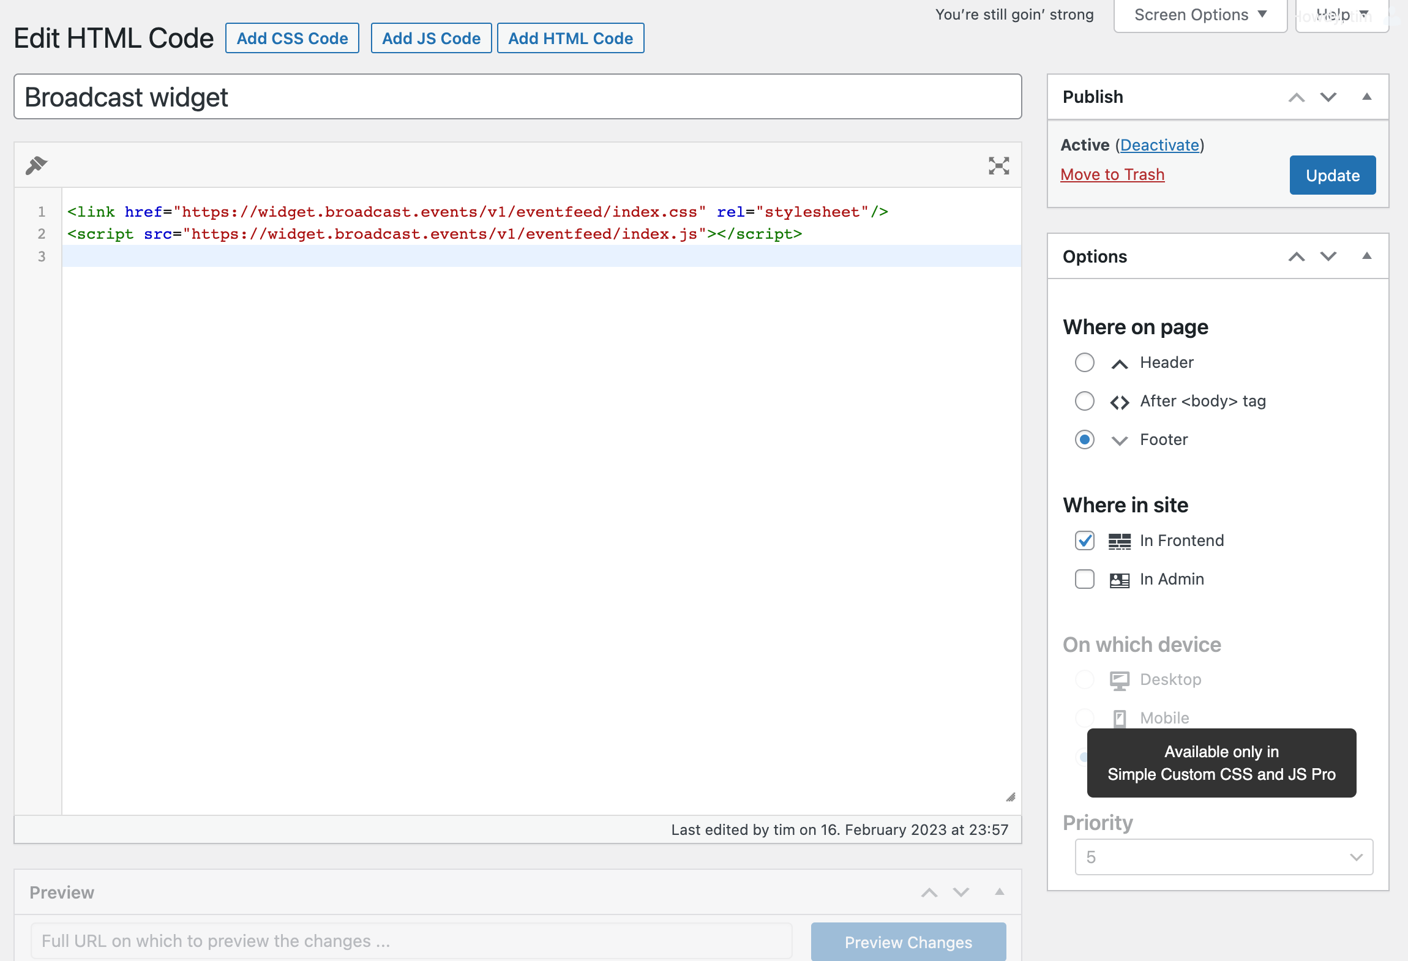Click Add JS Code button
1408x961 pixels.
pos(431,39)
